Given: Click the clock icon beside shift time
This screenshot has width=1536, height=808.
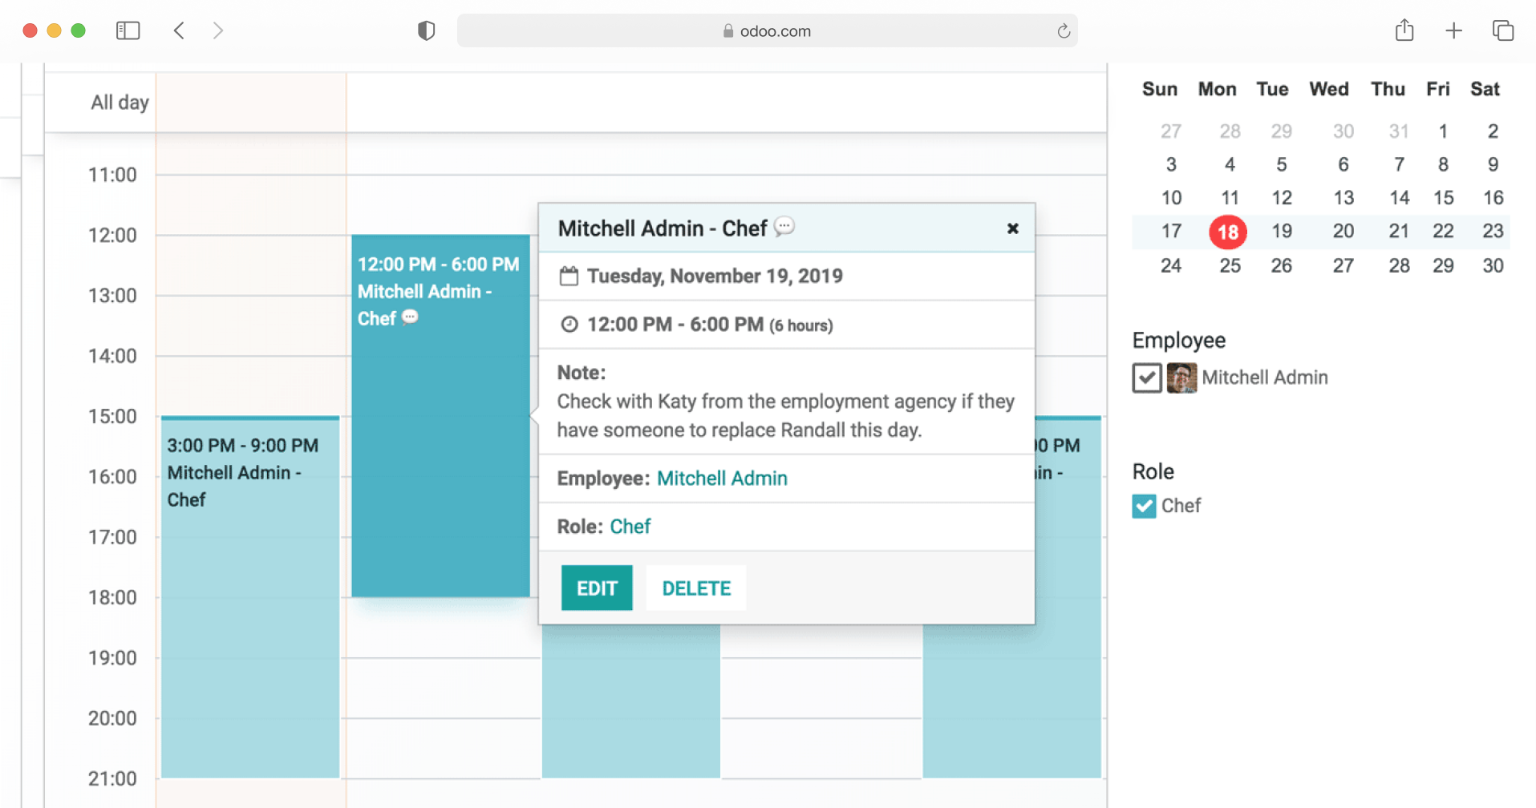Looking at the screenshot, I should point(569,325).
